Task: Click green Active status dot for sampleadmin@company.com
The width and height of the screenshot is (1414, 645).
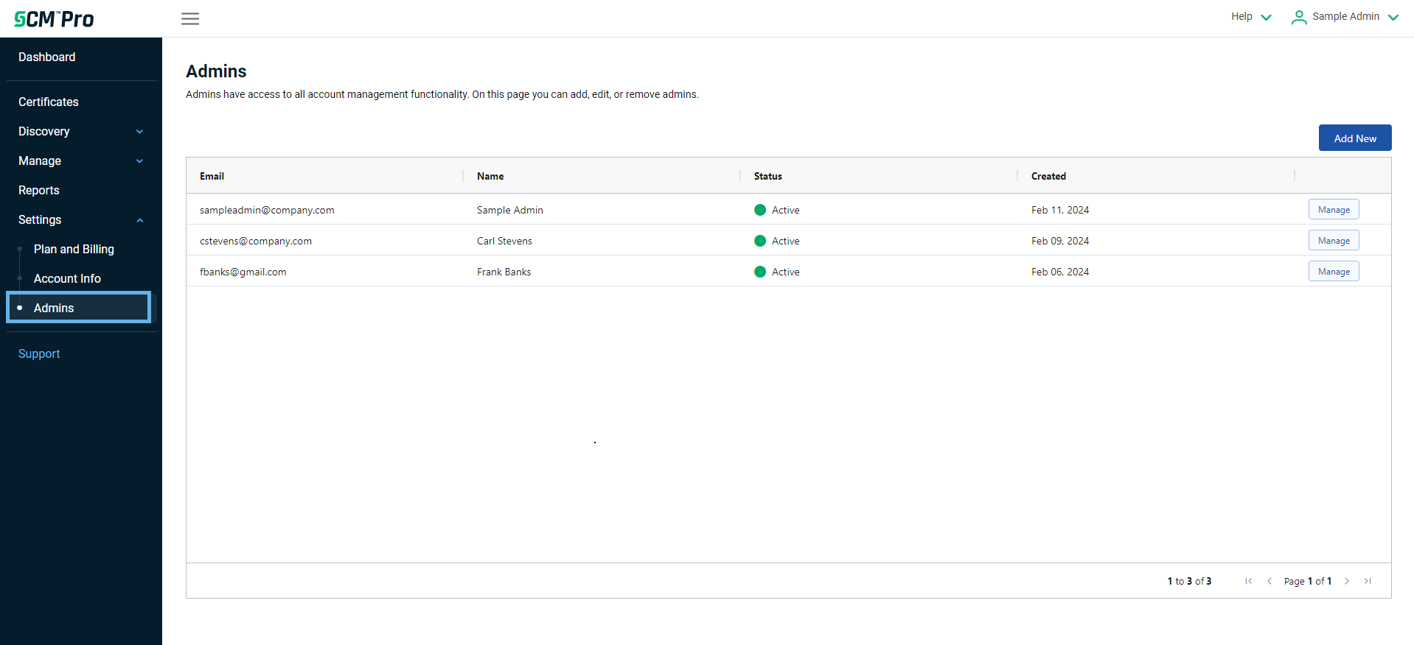Action: pos(760,210)
